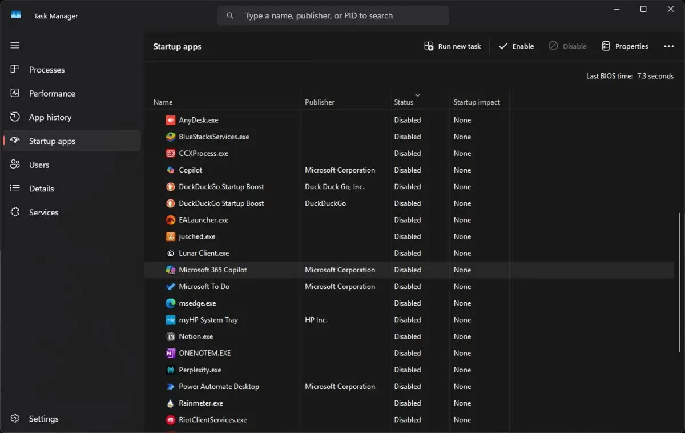Click the search field to find a process
The width and height of the screenshot is (685, 433).
(x=333, y=15)
